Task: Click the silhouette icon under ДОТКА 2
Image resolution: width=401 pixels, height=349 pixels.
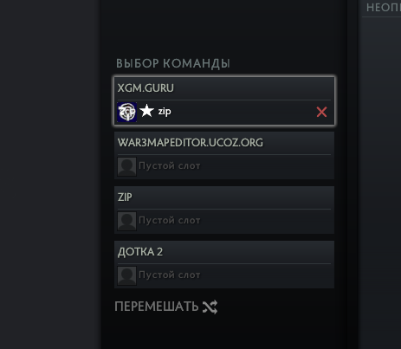Action: (x=126, y=275)
